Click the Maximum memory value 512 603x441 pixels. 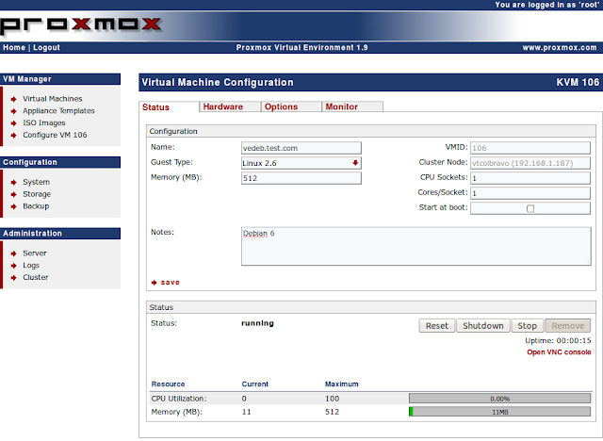tap(333, 412)
